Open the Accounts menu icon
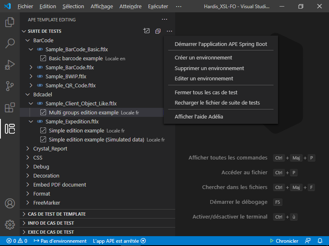 coord(9,203)
